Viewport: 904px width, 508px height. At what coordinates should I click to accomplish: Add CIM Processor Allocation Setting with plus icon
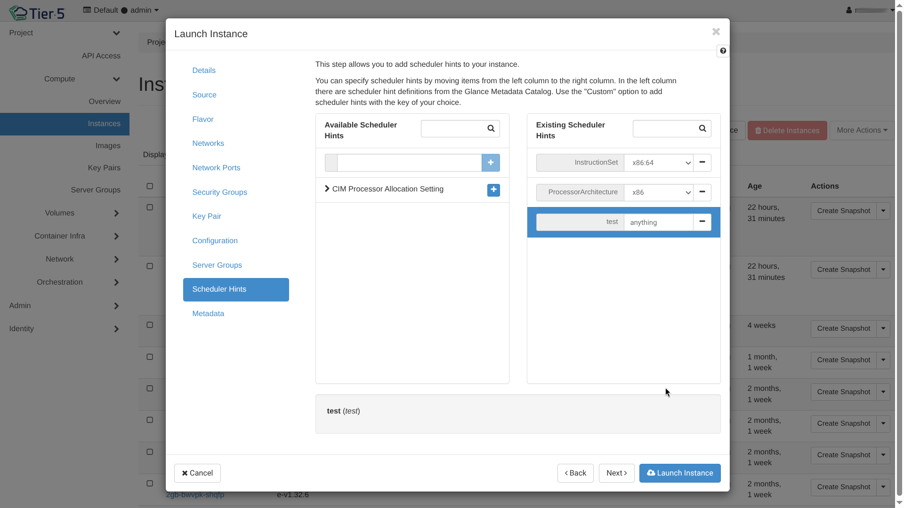tap(493, 190)
